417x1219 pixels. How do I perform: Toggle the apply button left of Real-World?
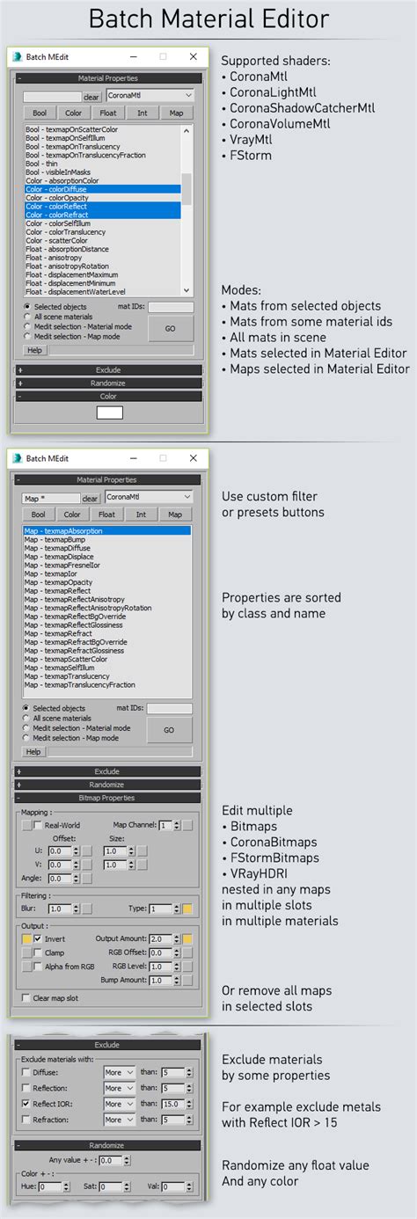pyautogui.click(x=26, y=825)
